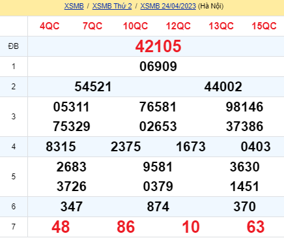Select number 8315
Image resolution: width=284 pixels, height=238 pixels.
coord(61,147)
